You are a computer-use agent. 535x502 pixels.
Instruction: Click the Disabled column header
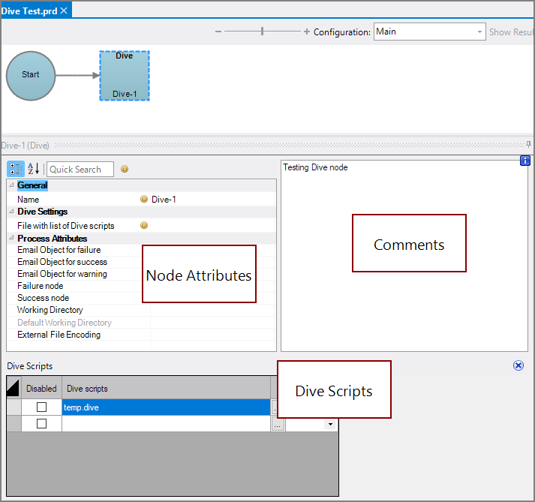click(41, 389)
